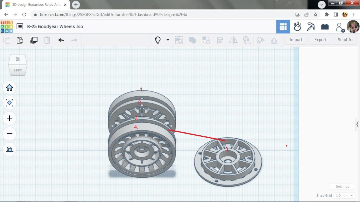Undo the last action
360x202 pixels.
click(x=61, y=40)
